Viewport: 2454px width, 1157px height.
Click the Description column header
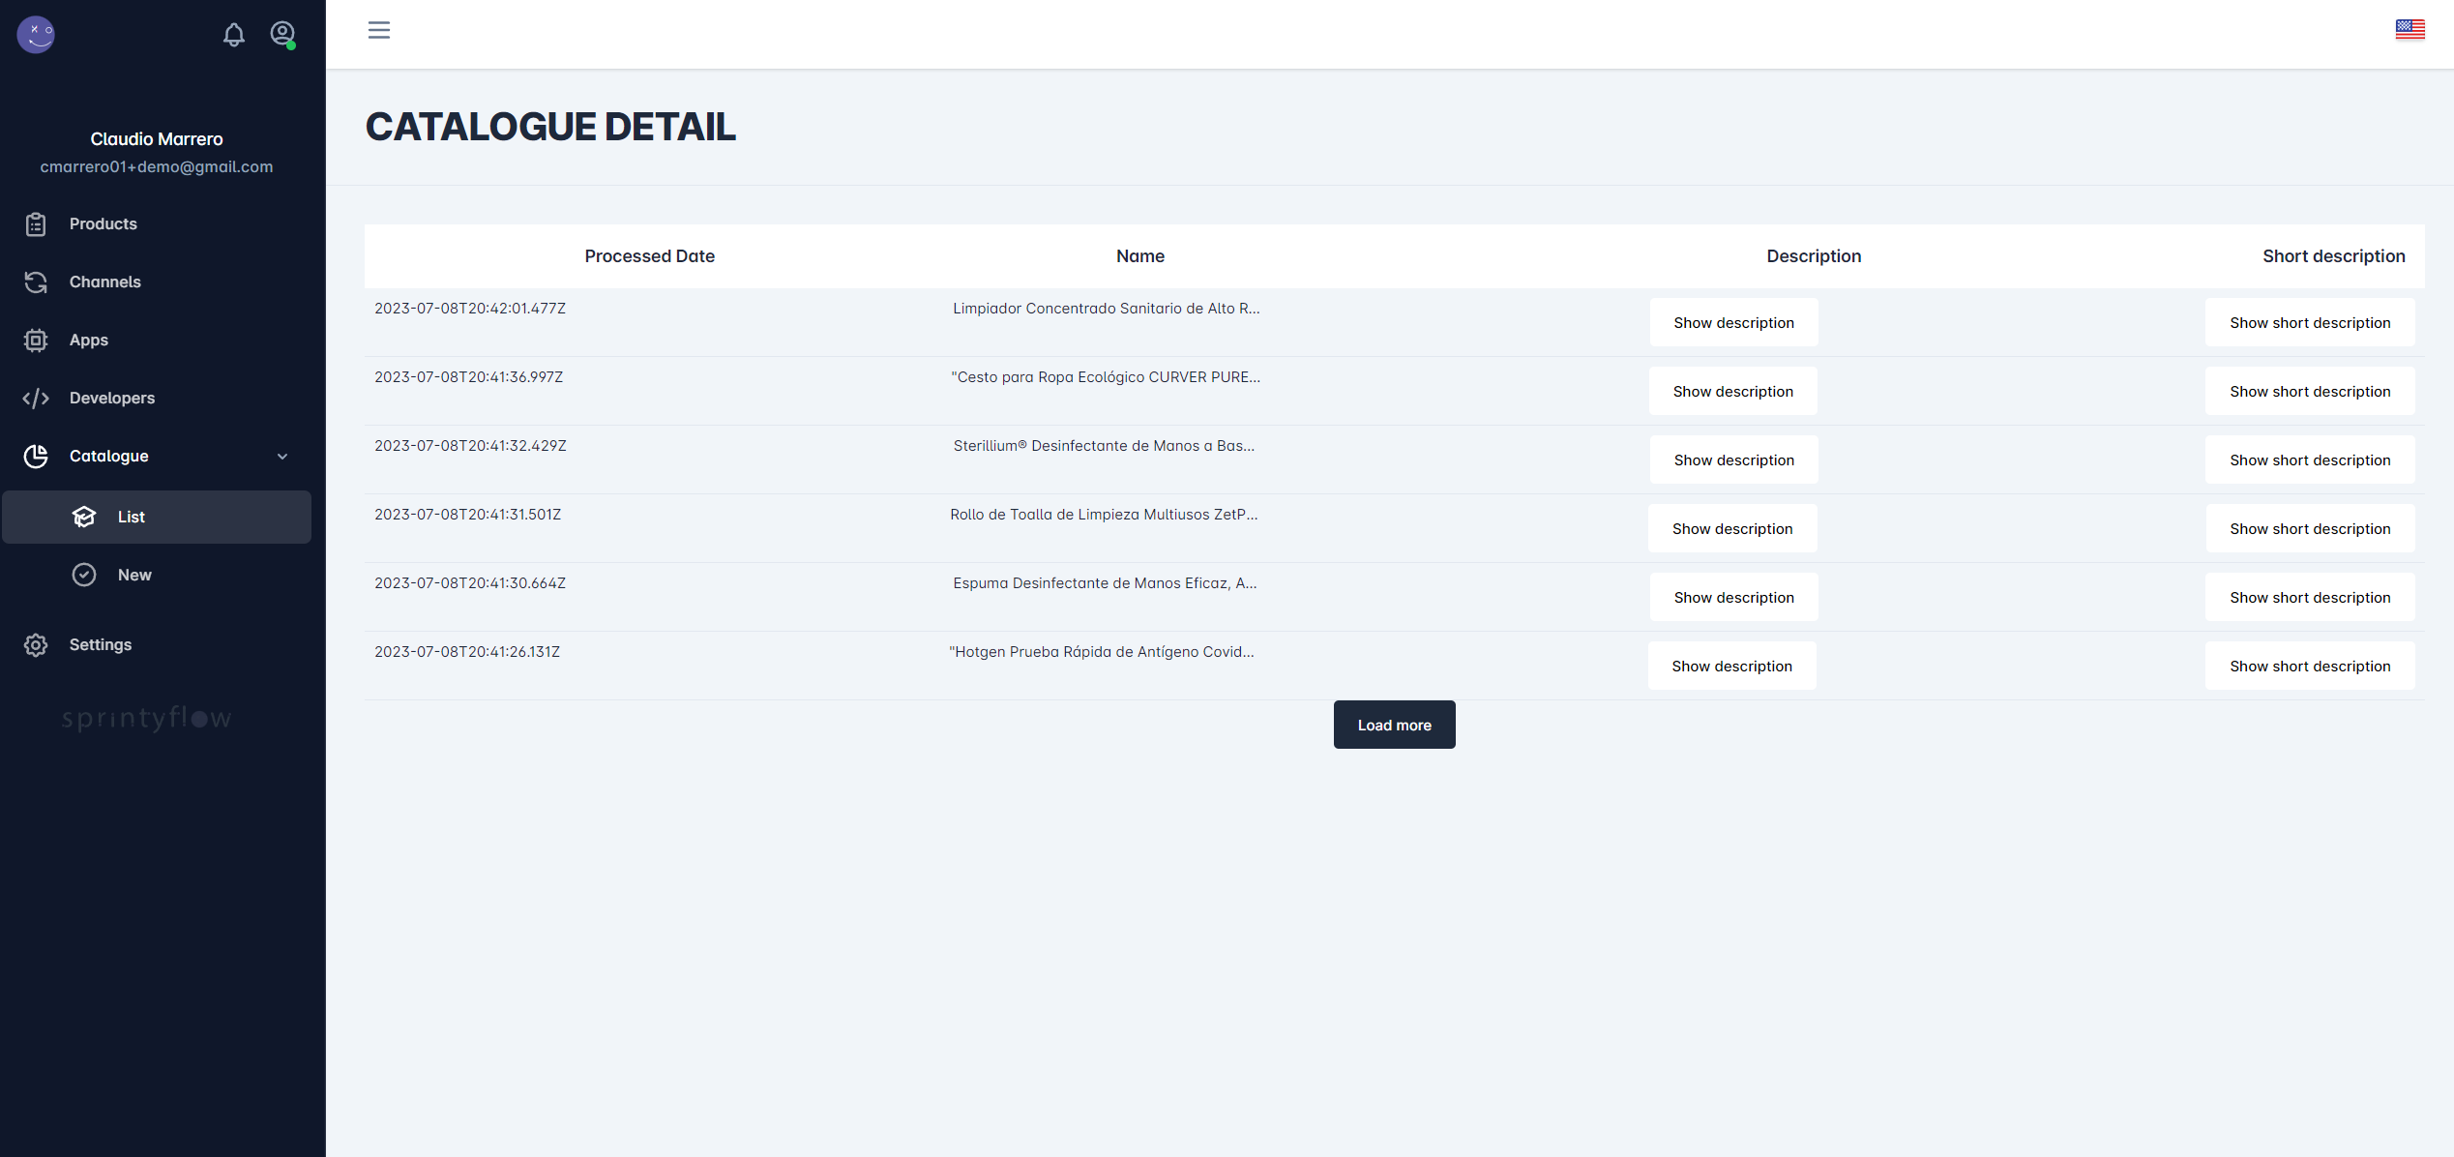pos(1814,256)
